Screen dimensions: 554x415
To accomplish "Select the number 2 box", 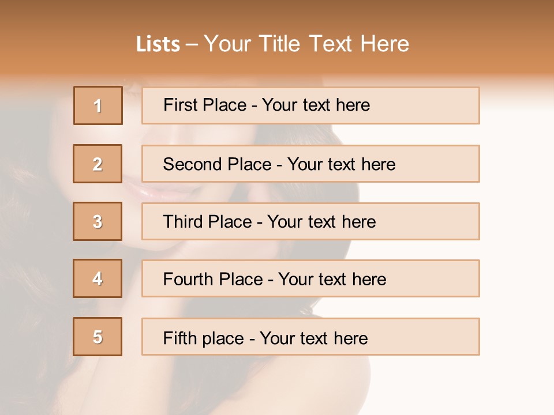I will pyautogui.click(x=98, y=164).
